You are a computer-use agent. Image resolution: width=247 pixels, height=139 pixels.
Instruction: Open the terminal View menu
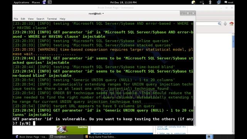31,19
